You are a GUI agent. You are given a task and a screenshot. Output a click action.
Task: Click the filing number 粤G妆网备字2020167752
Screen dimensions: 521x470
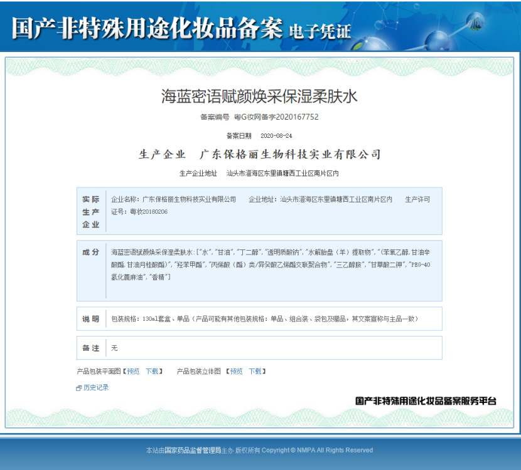(x=276, y=117)
